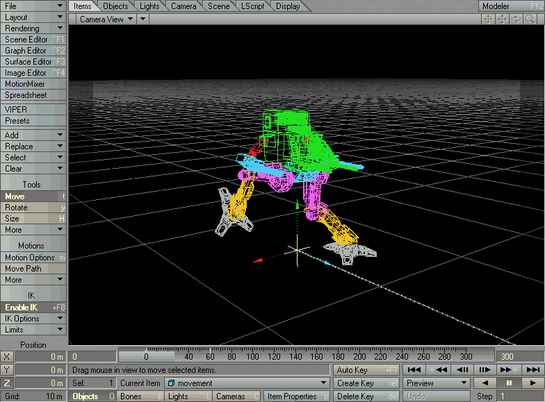The image size is (545, 402).
Task: Click the Step value field
Action: [520, 396]
